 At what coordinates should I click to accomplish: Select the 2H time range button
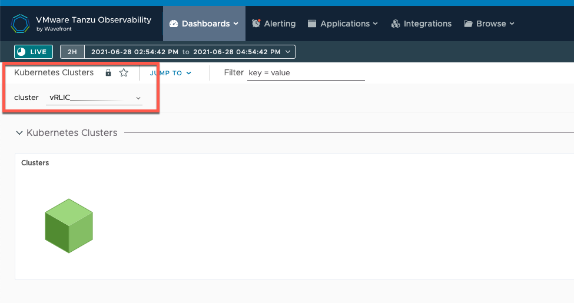(72, 52)
